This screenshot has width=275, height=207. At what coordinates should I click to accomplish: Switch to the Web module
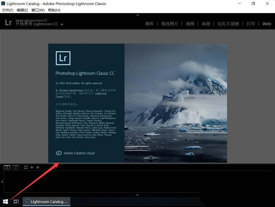[x=267, y=24]
